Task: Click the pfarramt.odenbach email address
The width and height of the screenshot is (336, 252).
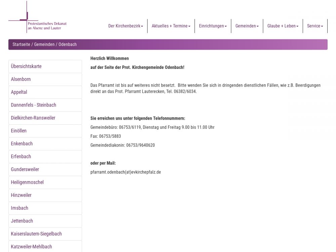Action: (x=125, y=172)
